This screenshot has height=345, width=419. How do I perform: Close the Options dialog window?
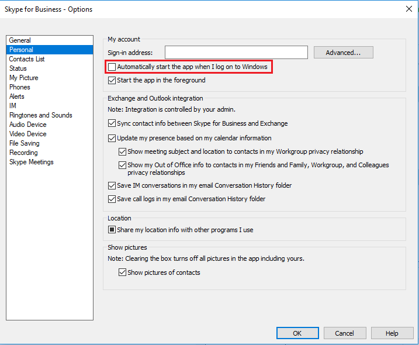coord(409,9)
